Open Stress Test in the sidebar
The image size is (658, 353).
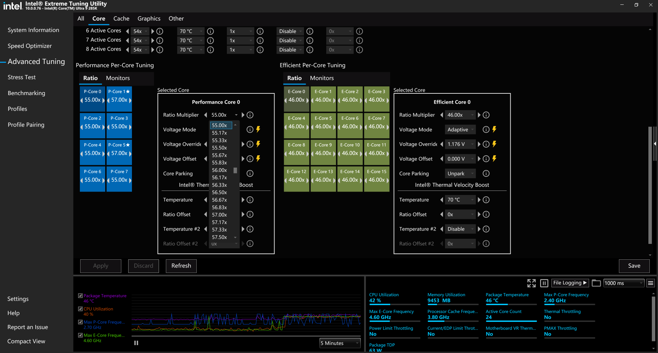(x=22, y=77)
